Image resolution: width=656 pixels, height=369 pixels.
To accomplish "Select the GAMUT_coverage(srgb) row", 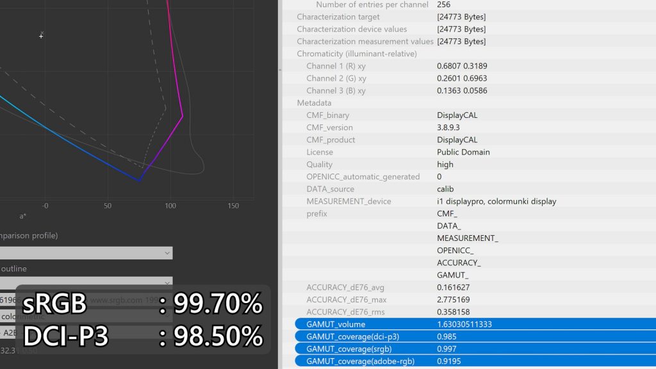I will [475, 349].
